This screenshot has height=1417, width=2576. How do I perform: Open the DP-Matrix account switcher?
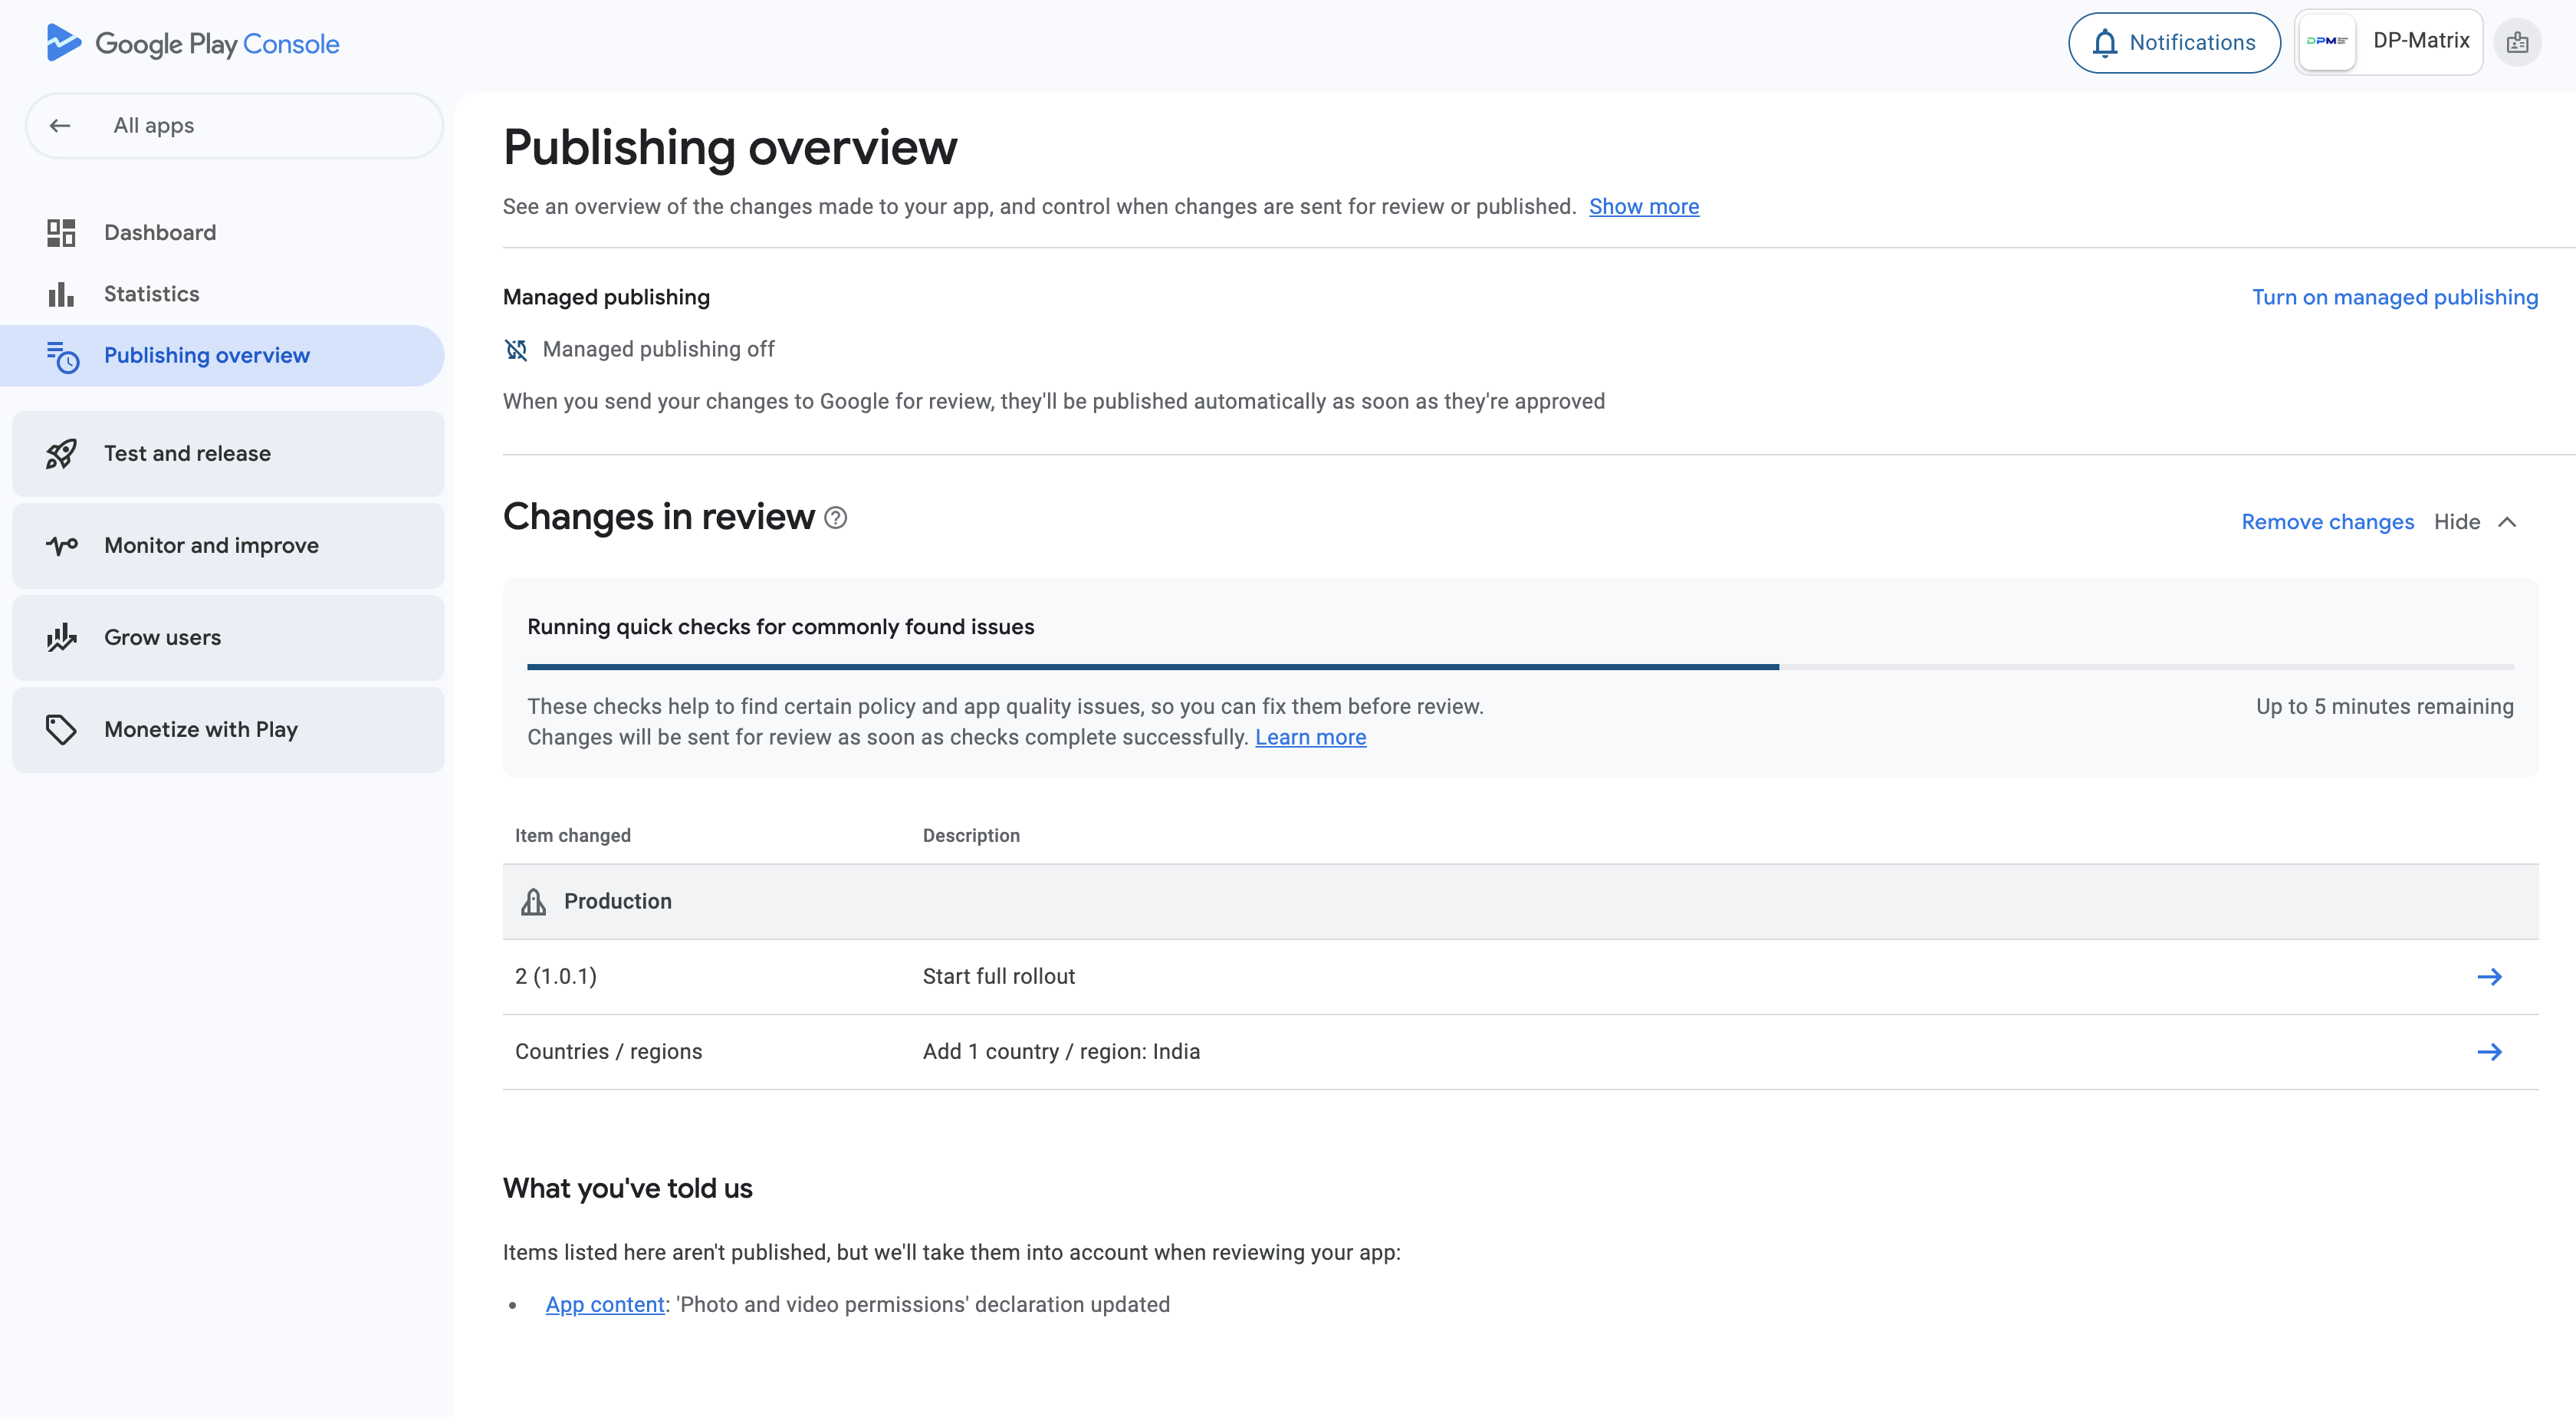(x=2388, y=42)
